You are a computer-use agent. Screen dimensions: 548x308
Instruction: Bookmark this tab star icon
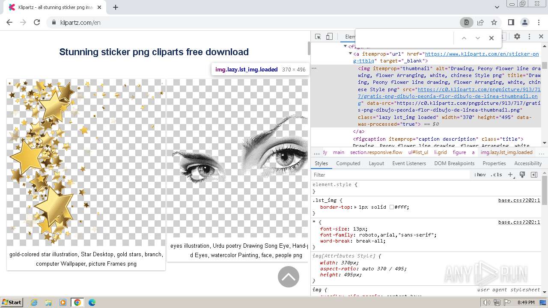[x=494, y=22]
